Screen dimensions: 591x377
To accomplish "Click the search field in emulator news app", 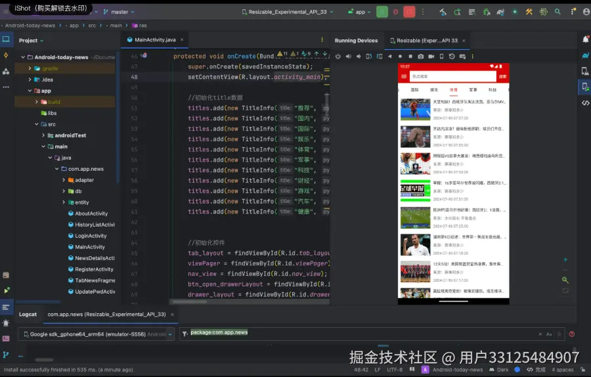I will tap(452, 77).
